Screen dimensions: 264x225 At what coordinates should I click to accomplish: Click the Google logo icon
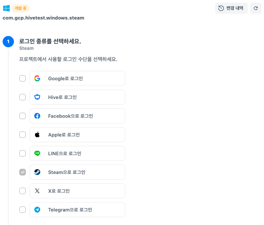tap(37, 78)
